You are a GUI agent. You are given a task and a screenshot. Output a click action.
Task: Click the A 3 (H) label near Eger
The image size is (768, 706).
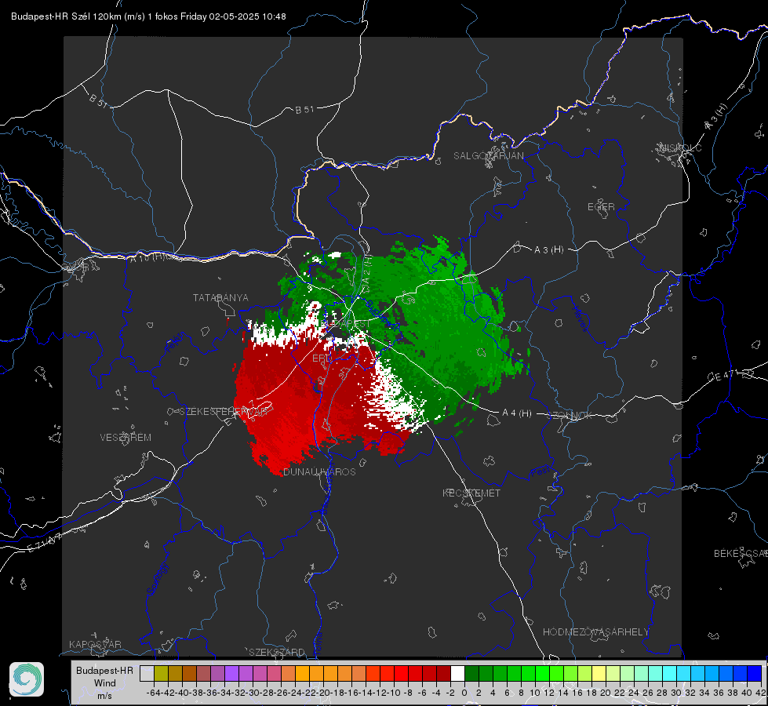pos(548,249)
